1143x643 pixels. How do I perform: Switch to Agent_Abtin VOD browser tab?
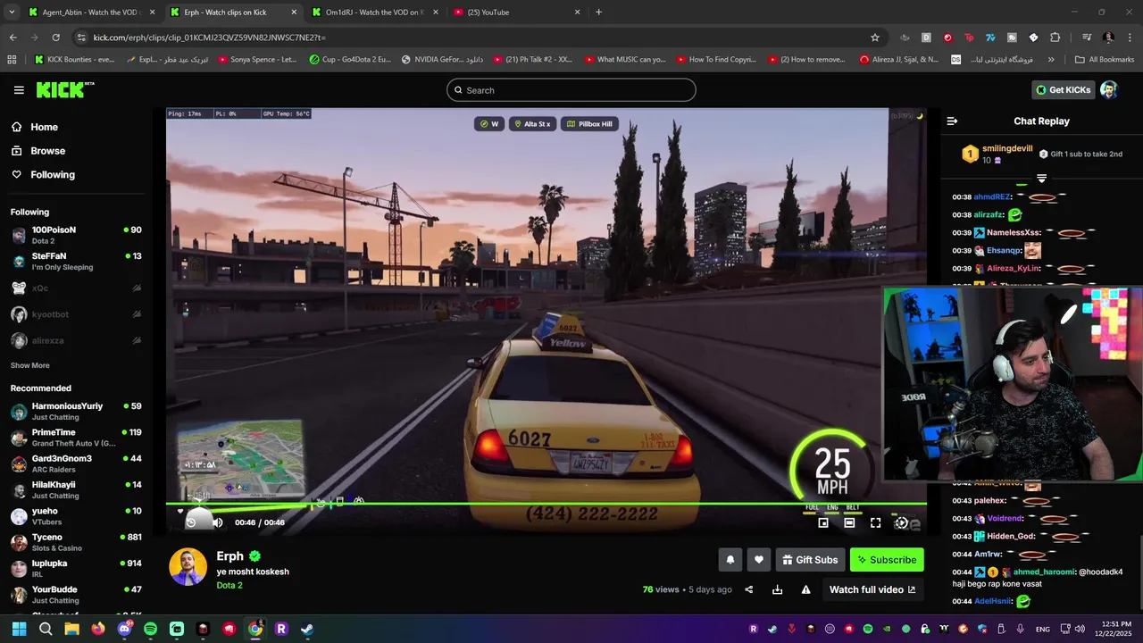click(x=92, y=13)
